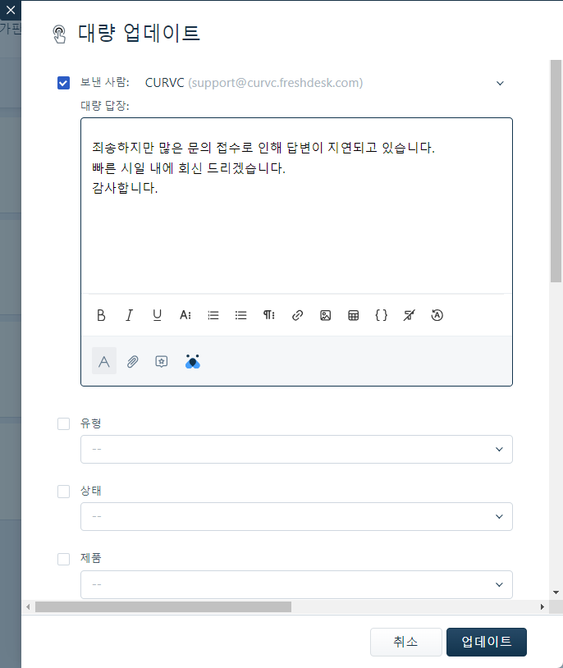This screenshot has width=563, height=668.
Task: Enable the 상태 field checkbox
Action: [63, 492]
